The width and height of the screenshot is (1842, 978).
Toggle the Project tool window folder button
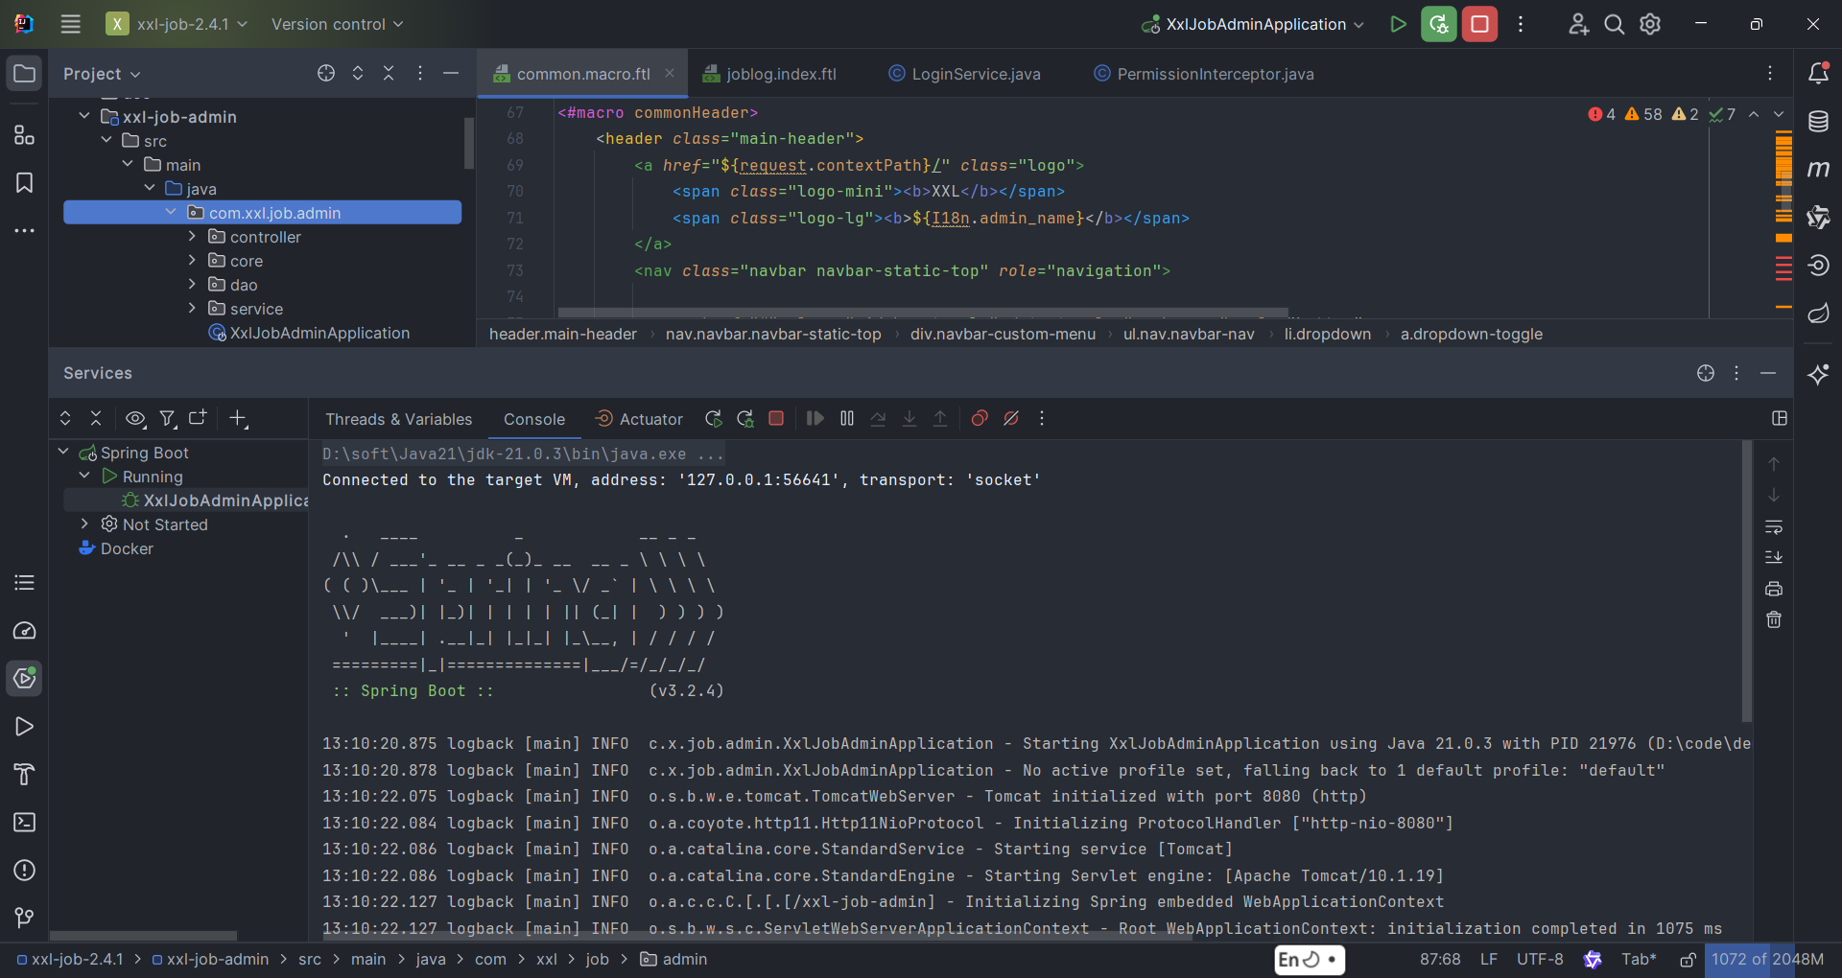click(x=25, y=74)
